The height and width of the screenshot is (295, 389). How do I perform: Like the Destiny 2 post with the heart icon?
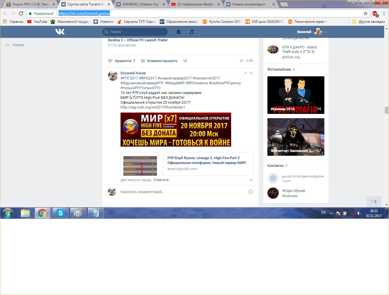[110, 61]
